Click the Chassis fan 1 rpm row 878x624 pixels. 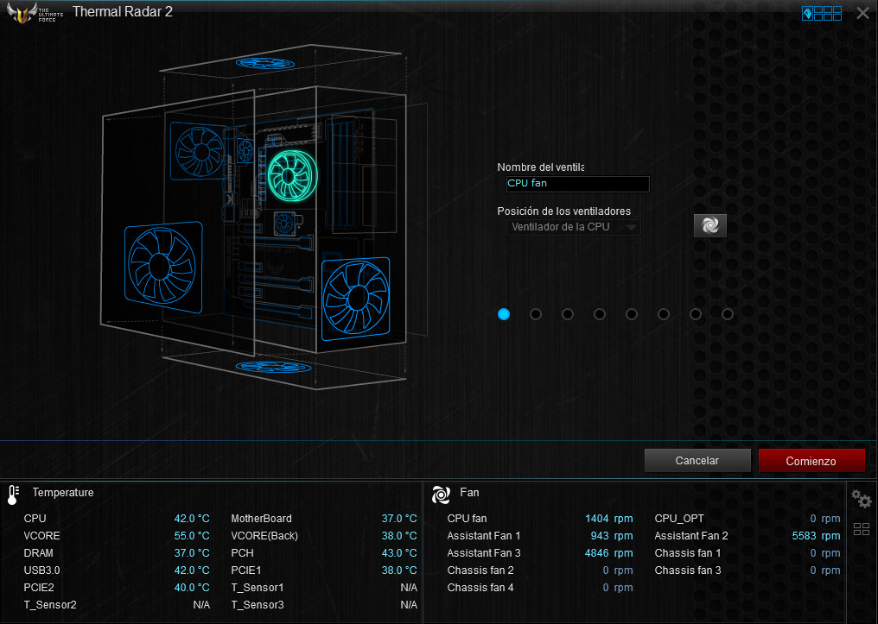coord(748,553)
